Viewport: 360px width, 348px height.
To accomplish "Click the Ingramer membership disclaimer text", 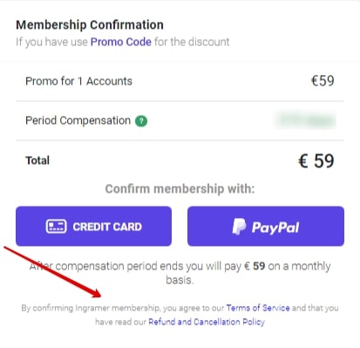I will [180, 315].
